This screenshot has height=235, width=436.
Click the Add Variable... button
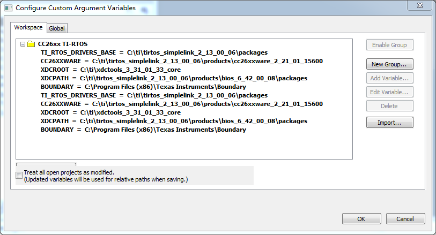click(389, 78)
